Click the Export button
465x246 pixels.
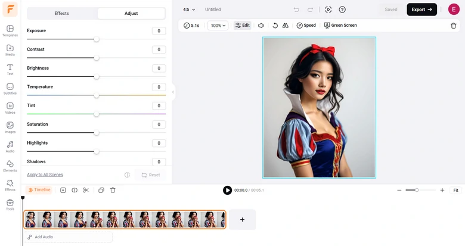tap(421, 10)
